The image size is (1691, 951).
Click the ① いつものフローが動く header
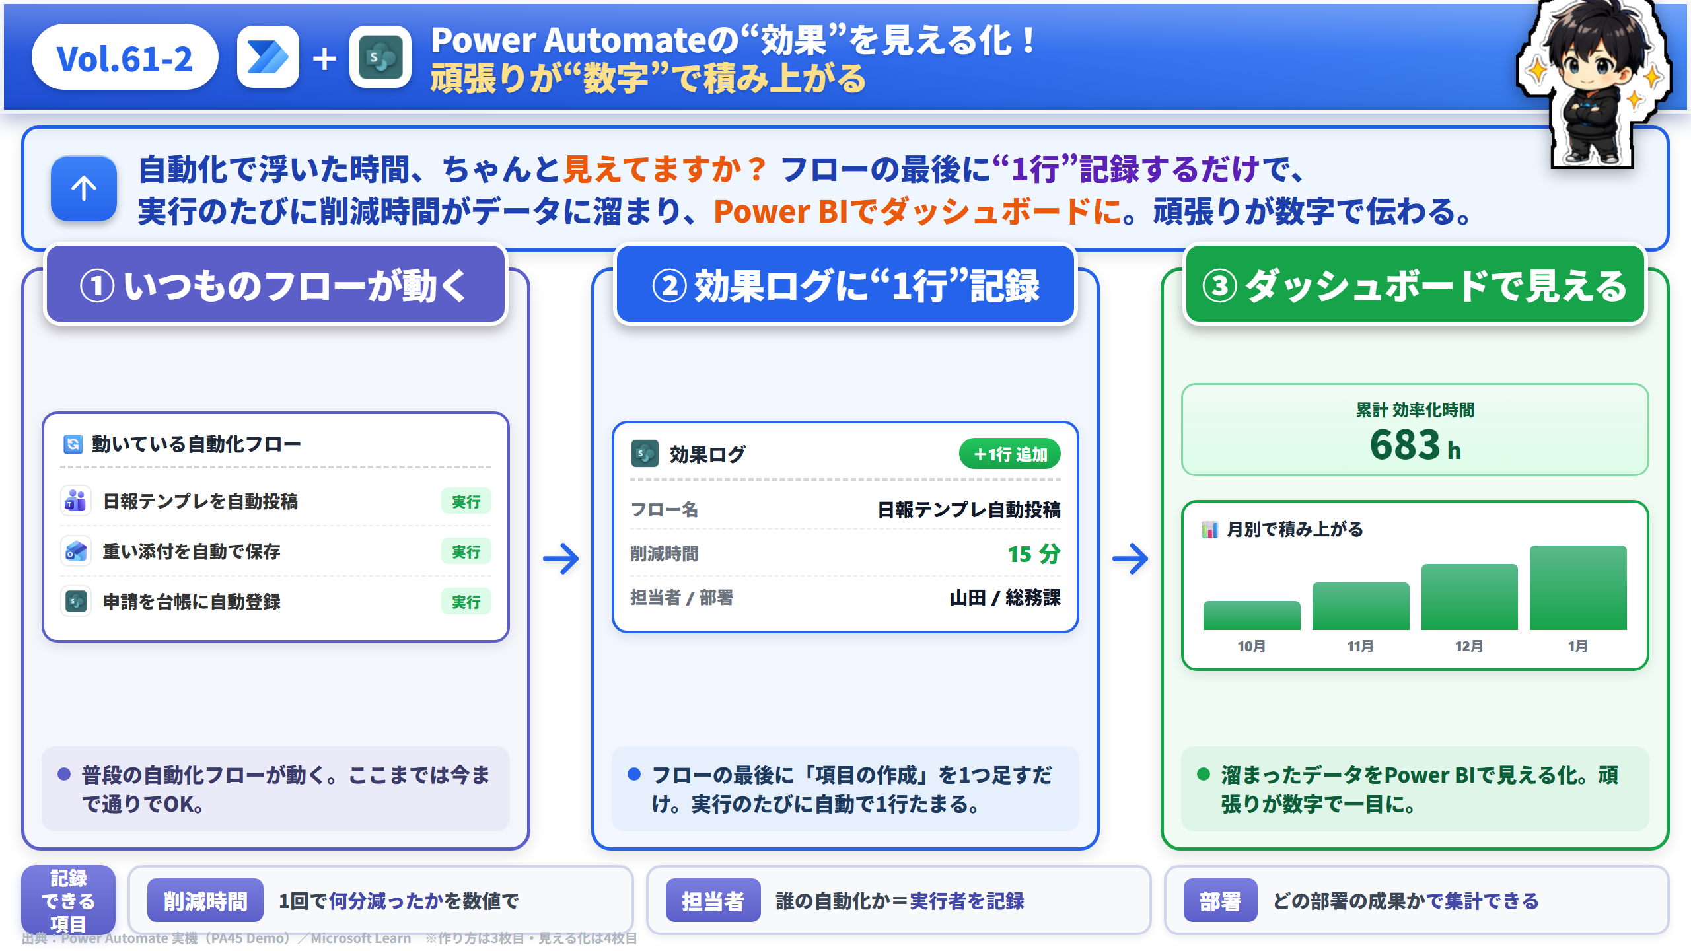tap(275, 285)
